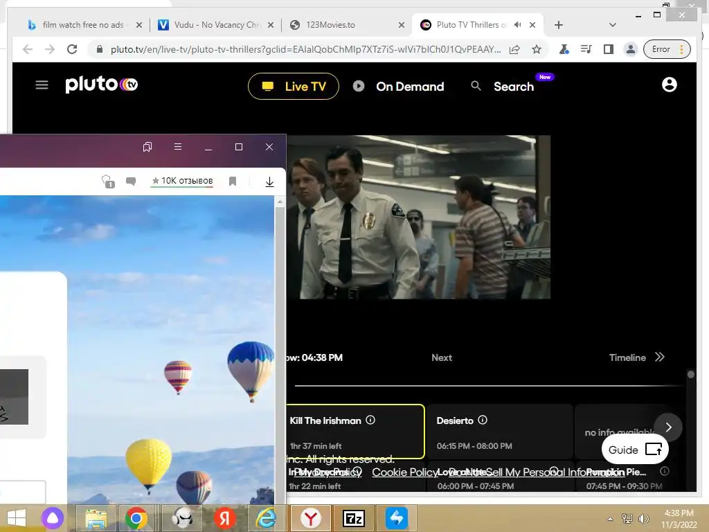The height and width of the screenshot is (532, 709).
Task: Share this page from the address bar
Action: [x=514, y=49]
